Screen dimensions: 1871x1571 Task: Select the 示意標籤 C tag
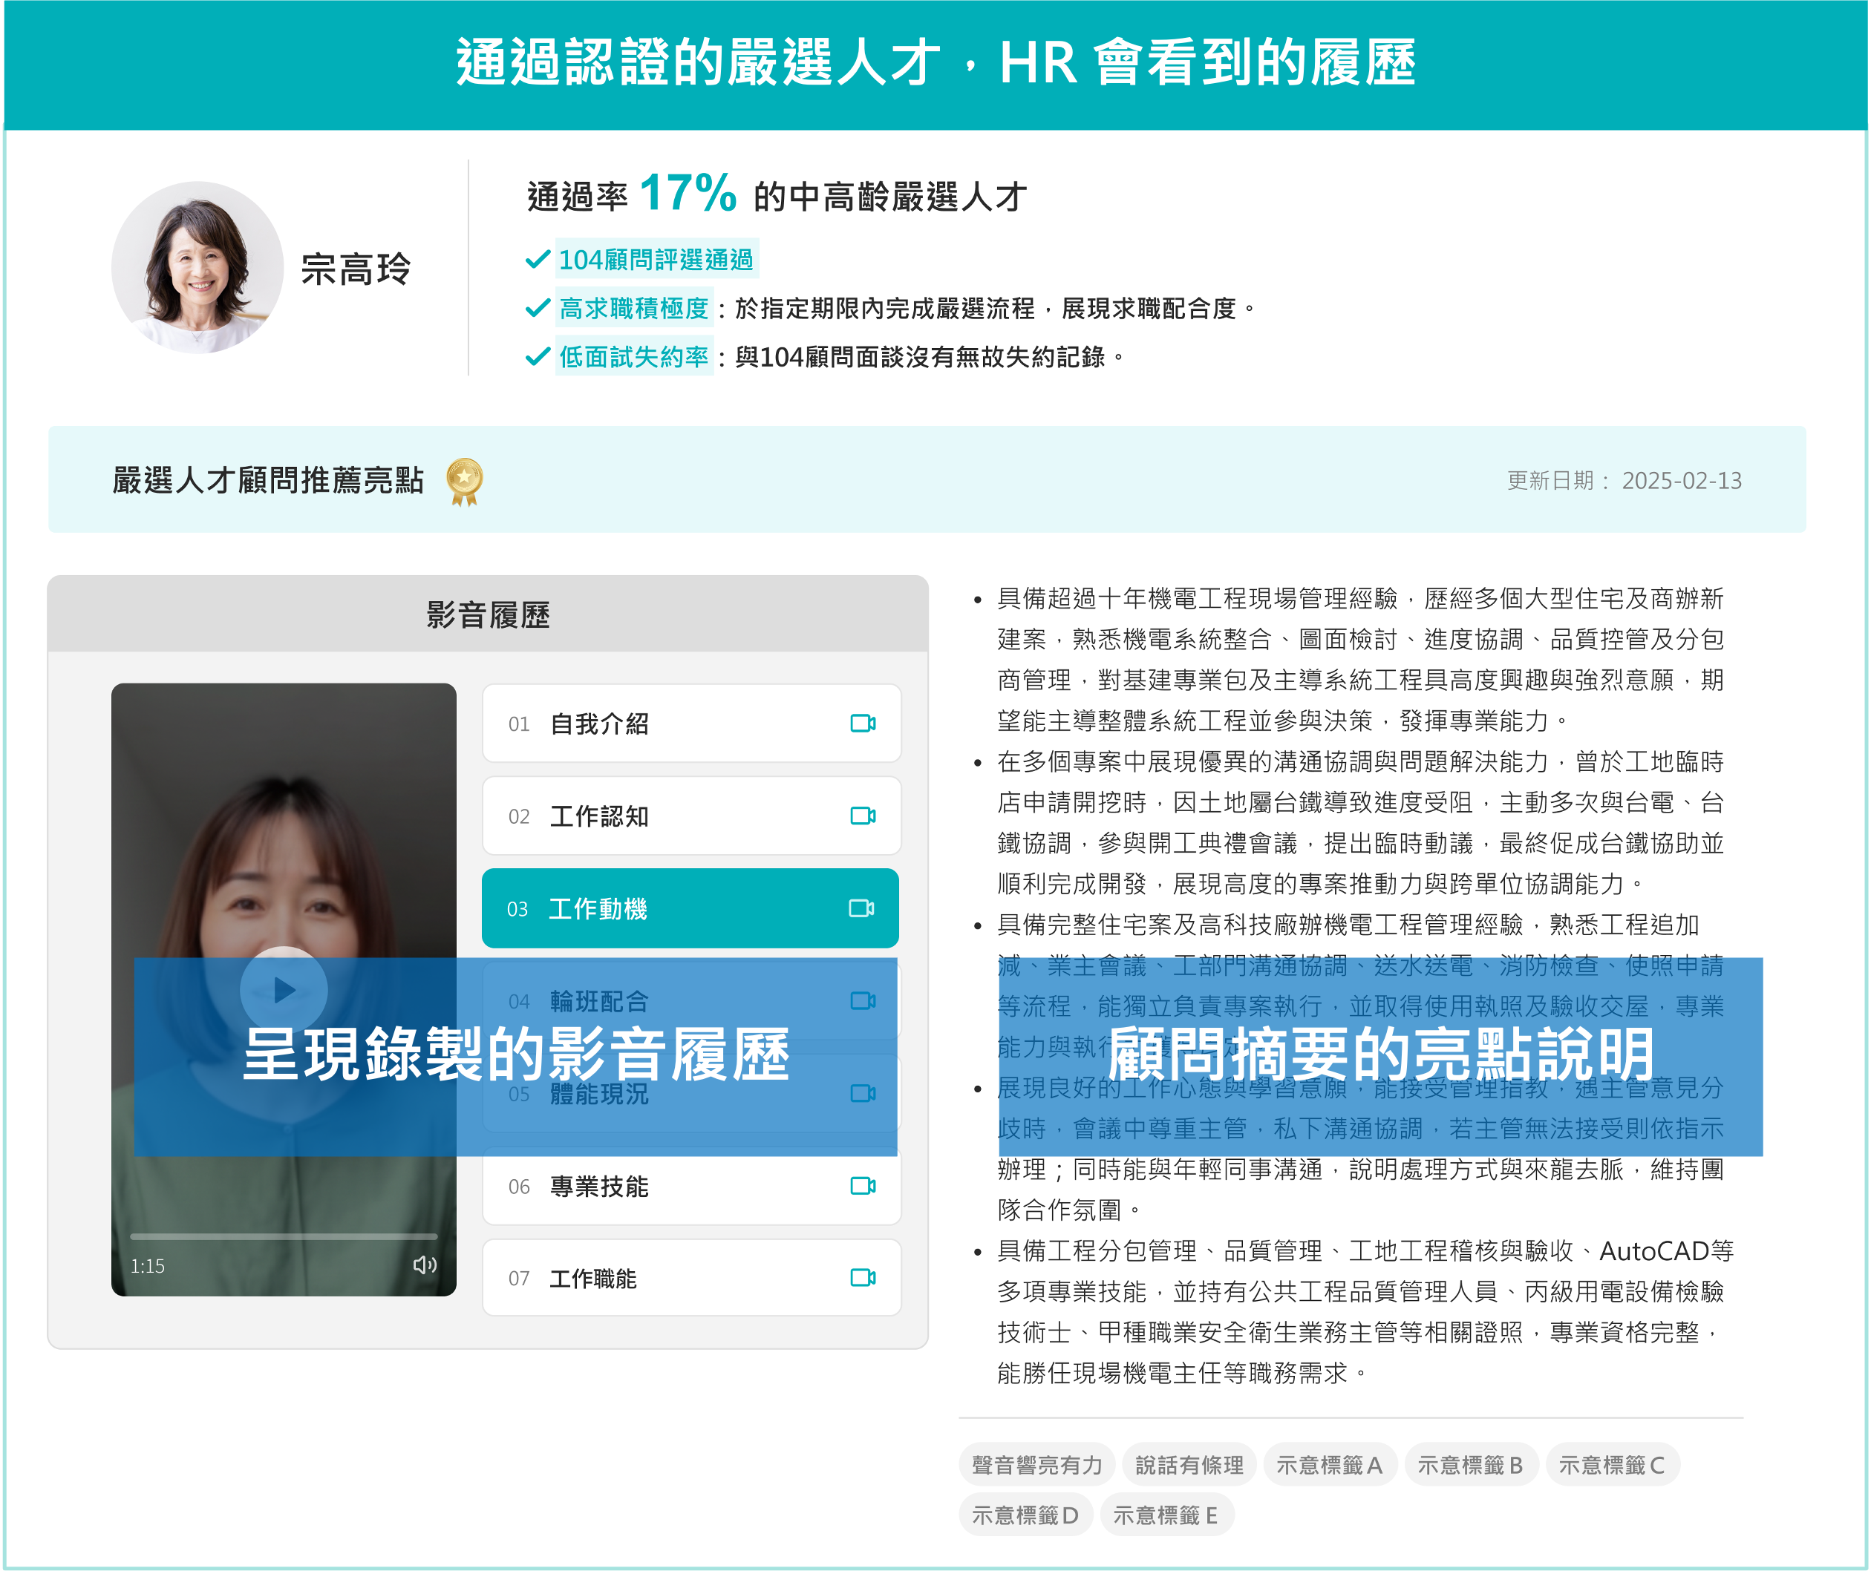(x=1613, y=1465)
